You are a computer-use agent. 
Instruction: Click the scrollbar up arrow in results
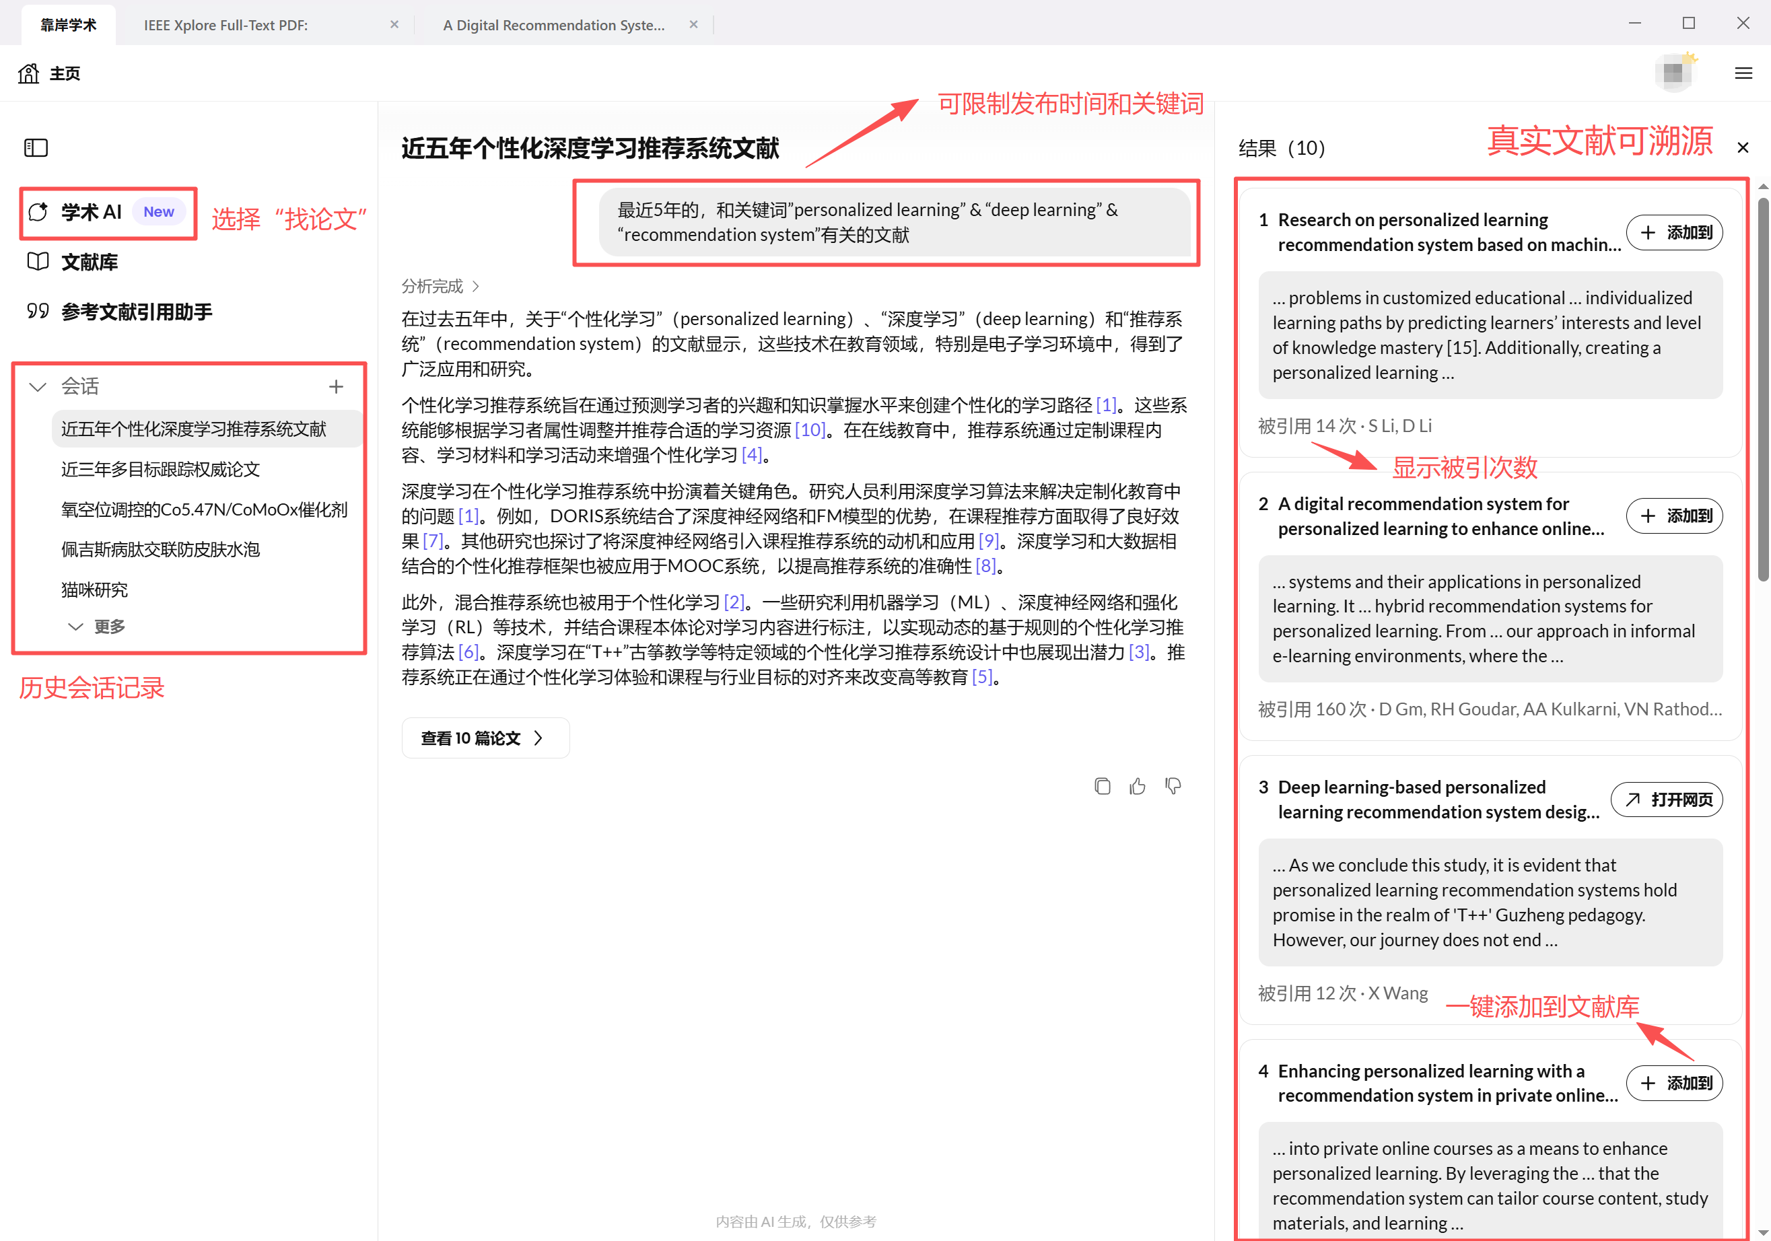pos(1762,186)
